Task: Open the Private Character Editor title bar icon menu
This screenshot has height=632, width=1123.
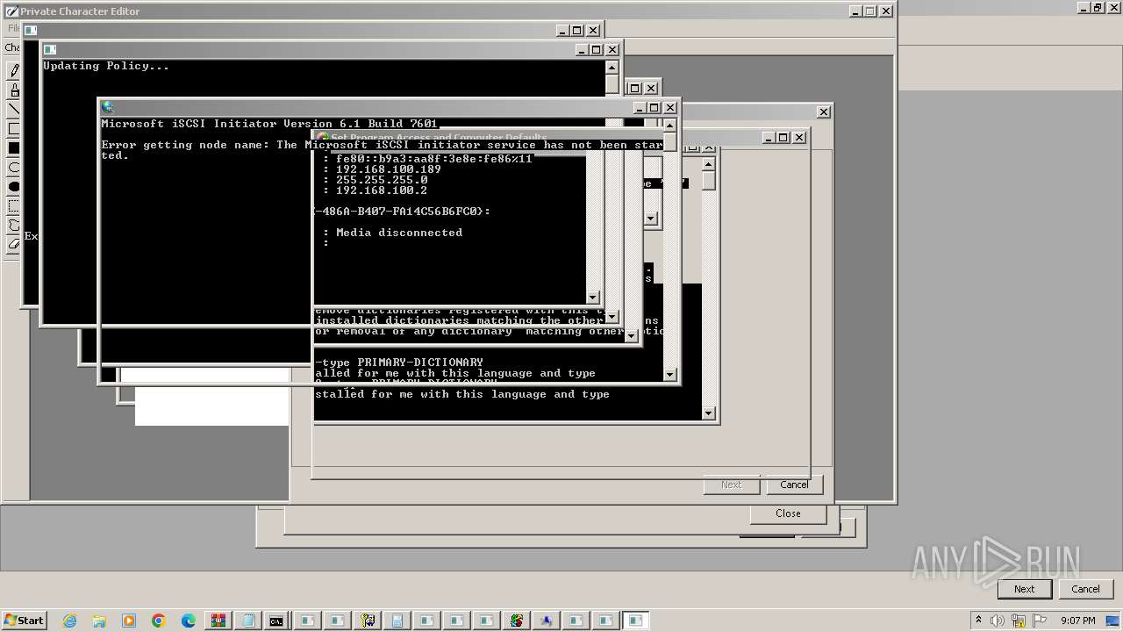Action: point(11,11)
